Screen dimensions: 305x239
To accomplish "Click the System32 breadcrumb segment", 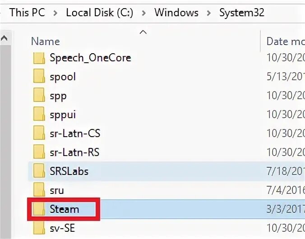I will 242,13.
